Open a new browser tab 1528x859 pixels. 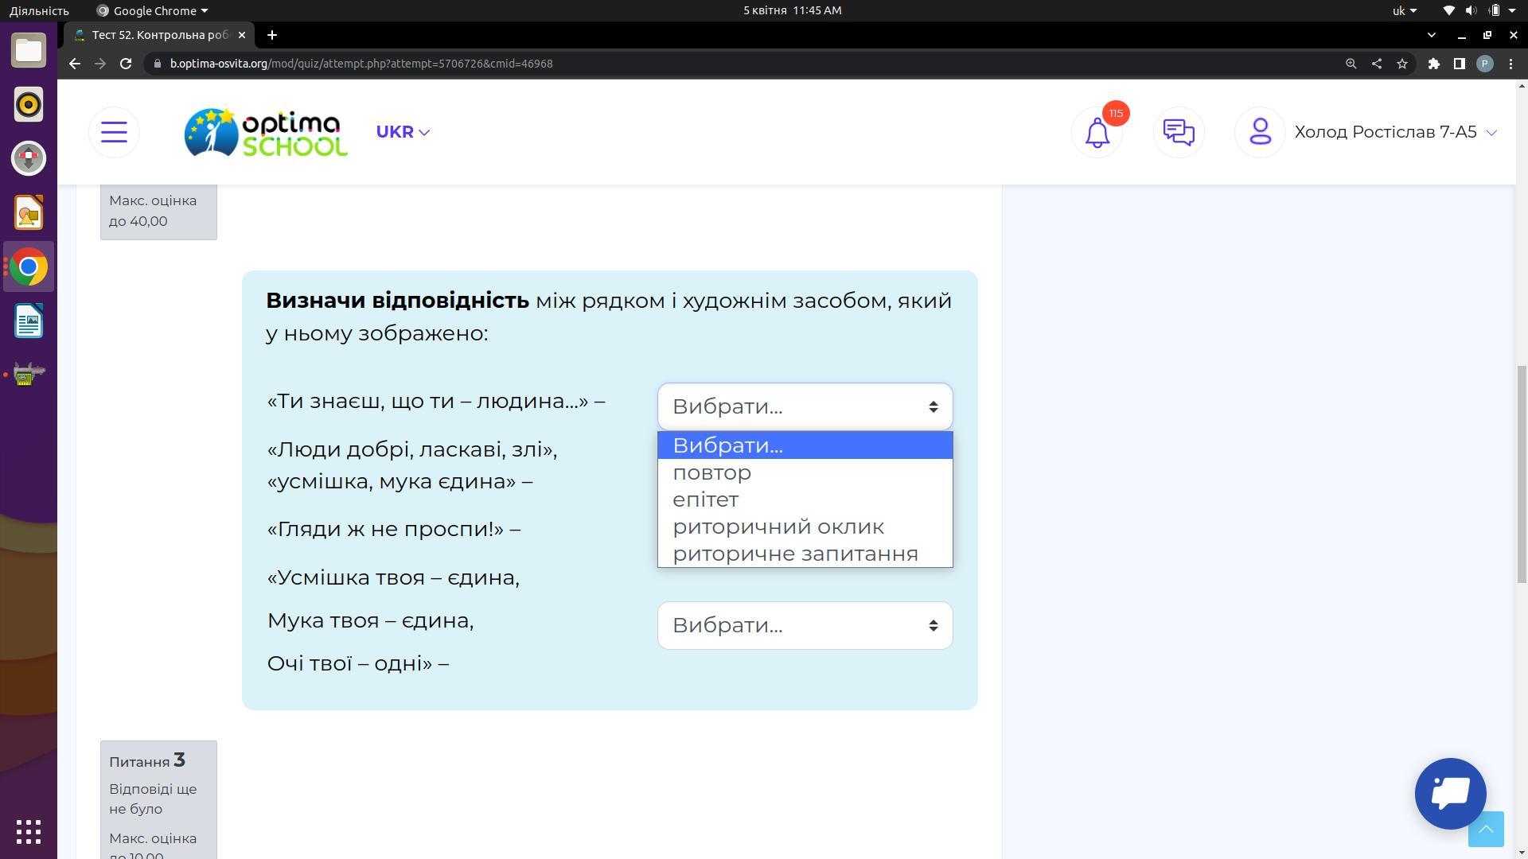[x=272, y=35]
